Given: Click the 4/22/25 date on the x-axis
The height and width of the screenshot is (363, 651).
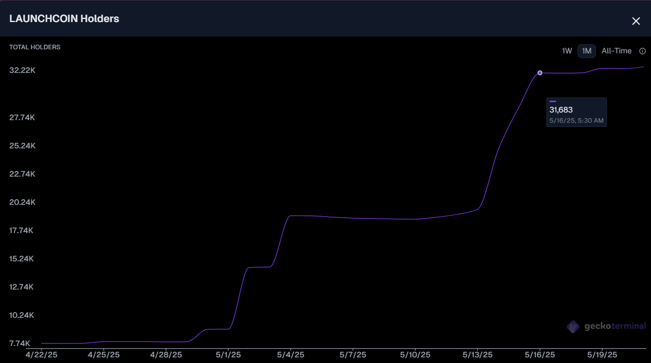Looking at the screenshot, I should pos(41,354).
